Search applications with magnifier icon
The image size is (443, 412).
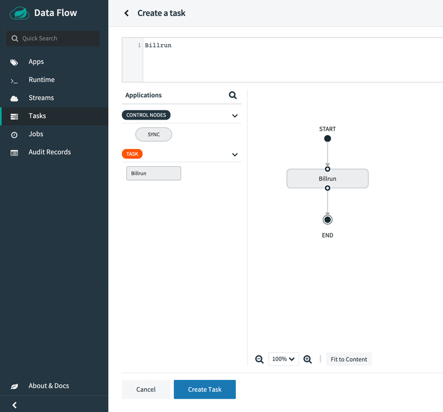(x=233, y=95)
